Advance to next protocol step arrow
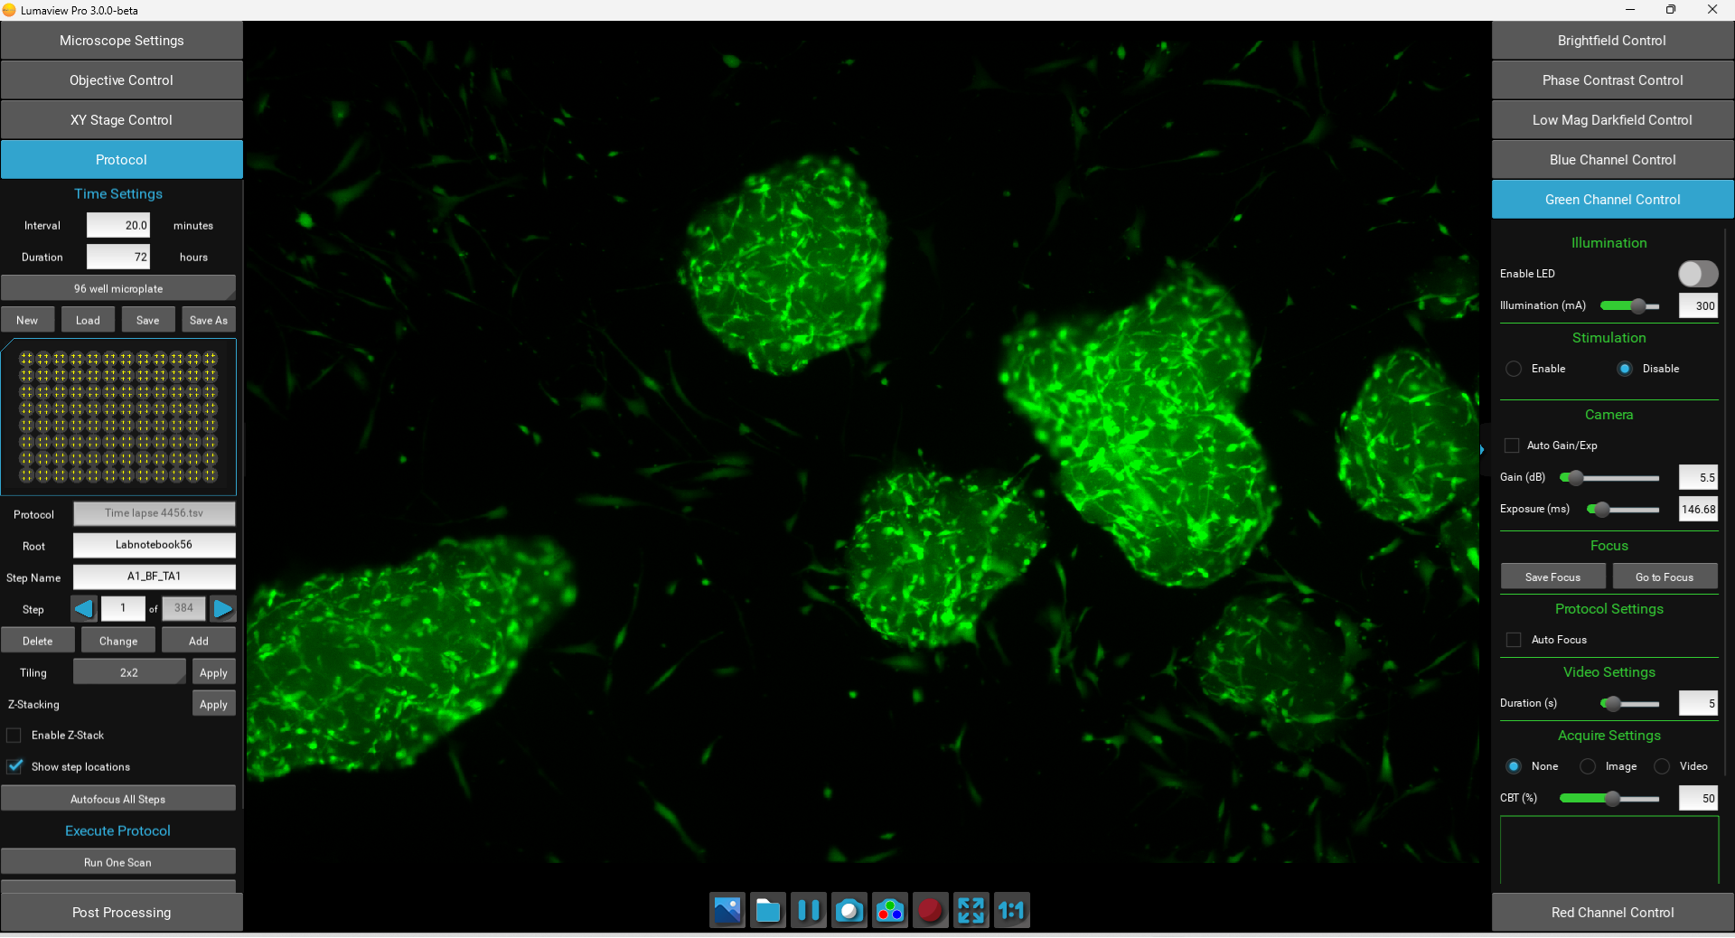This screenshot has width=1735, height=938. tap(223, 608)
